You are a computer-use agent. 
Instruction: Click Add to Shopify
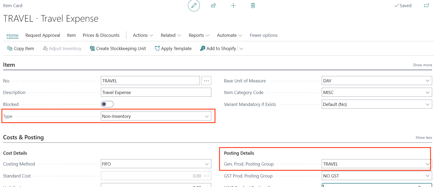(x=218, y=48)
